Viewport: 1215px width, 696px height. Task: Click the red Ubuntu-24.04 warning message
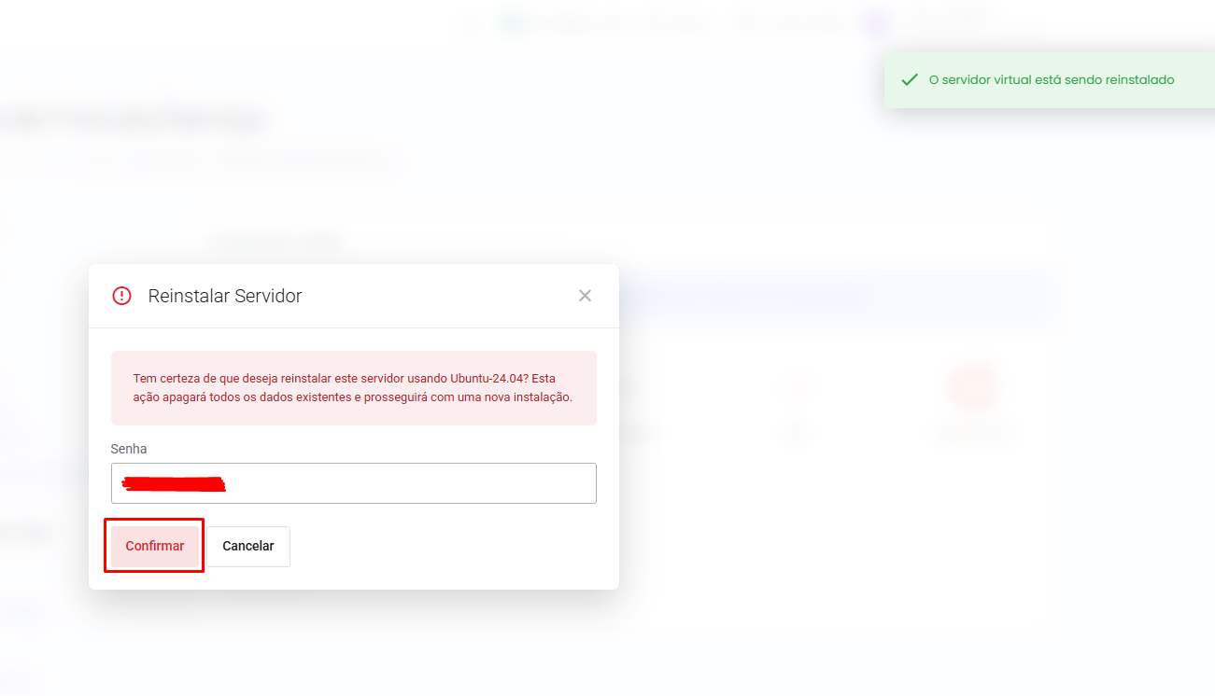[x=353, y=387]
